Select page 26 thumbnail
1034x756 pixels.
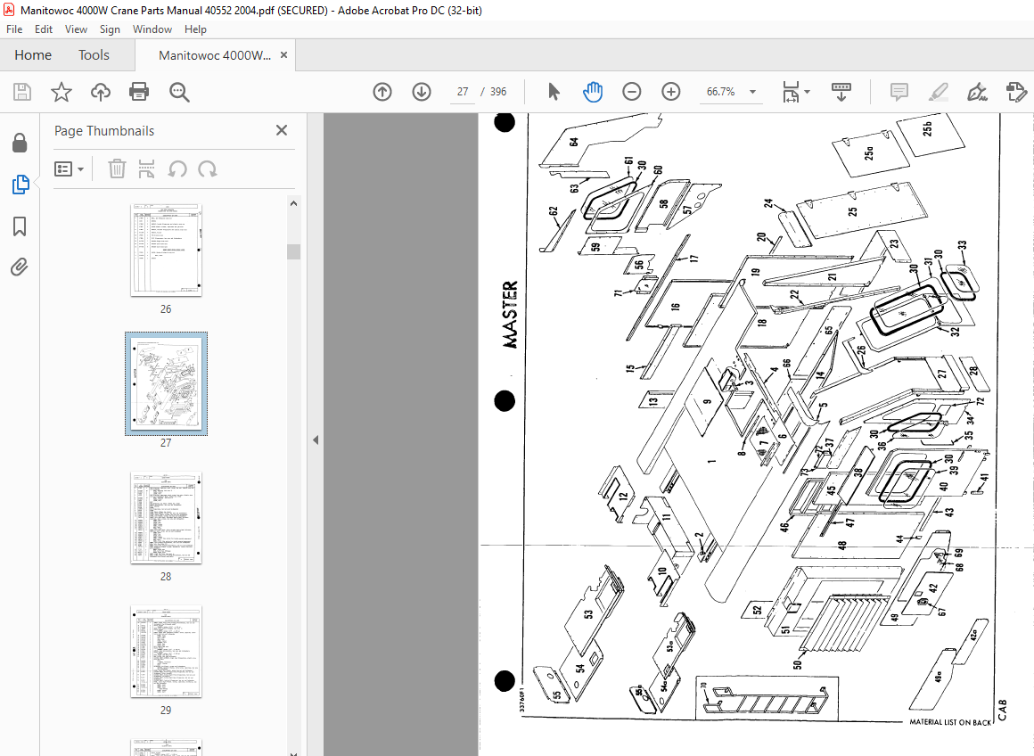pos(166,250)
